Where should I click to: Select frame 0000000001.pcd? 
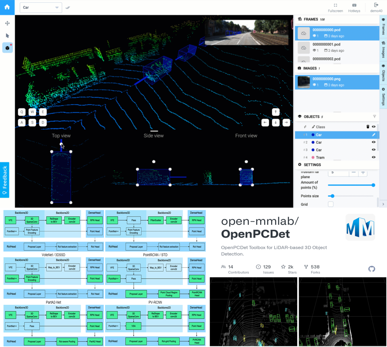coord(337,47)
